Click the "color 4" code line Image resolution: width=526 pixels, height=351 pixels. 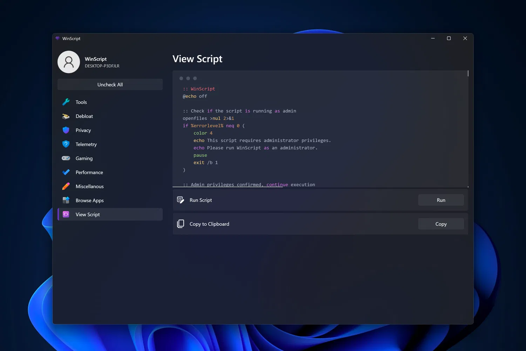[203, 133]
